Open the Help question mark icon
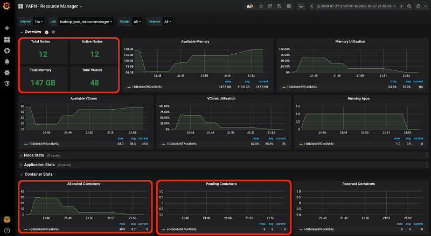Screen dimensions: 431x236 (7, 231)
